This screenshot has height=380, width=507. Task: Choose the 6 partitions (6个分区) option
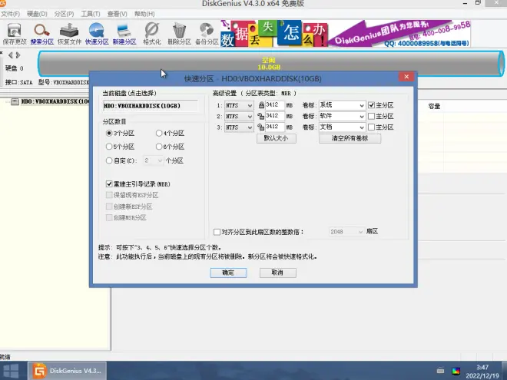point(159,147)
